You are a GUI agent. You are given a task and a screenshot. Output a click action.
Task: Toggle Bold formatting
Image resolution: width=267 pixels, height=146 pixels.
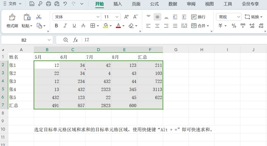point(56,26)
